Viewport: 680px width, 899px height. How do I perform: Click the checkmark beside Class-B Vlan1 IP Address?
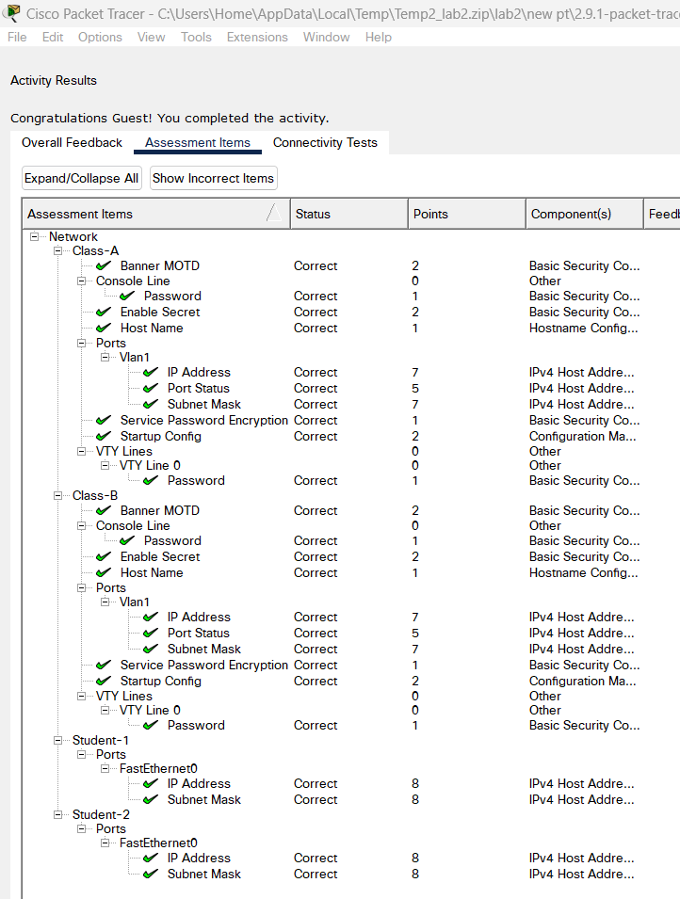point(151,617)
